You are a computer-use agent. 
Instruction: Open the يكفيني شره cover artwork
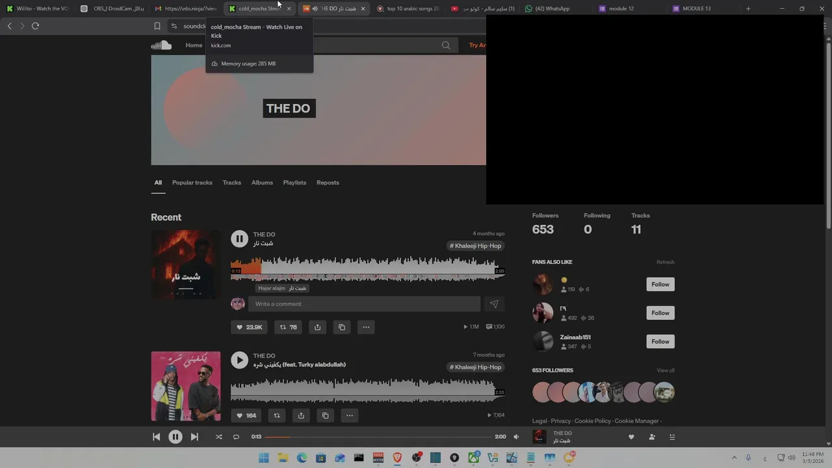(186, 386)
